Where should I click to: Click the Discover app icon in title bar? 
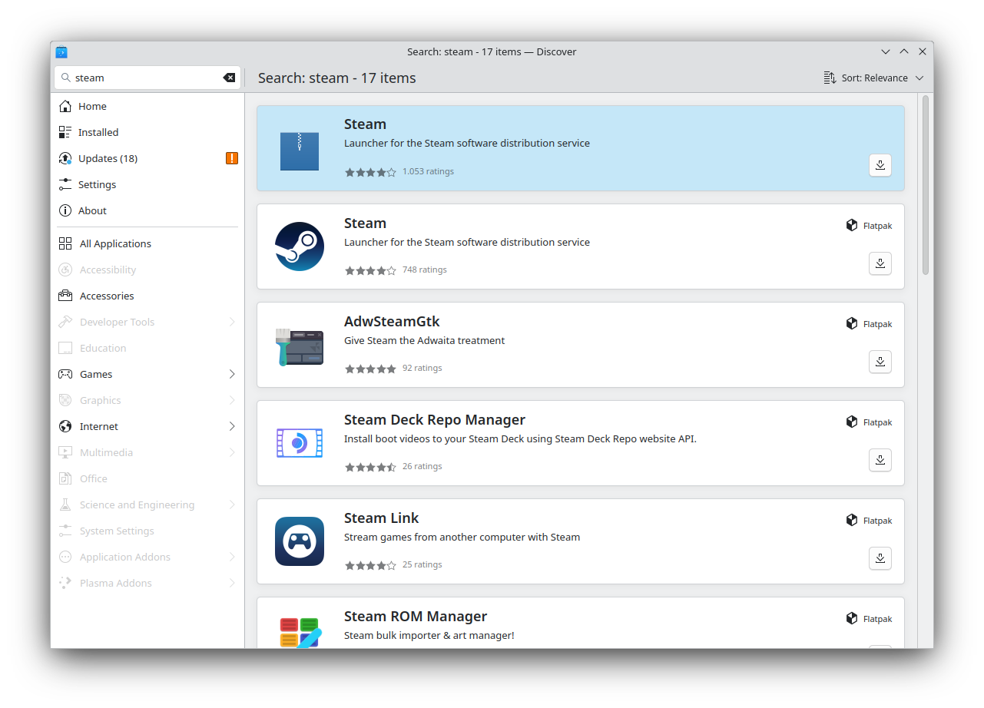[61, 51]
